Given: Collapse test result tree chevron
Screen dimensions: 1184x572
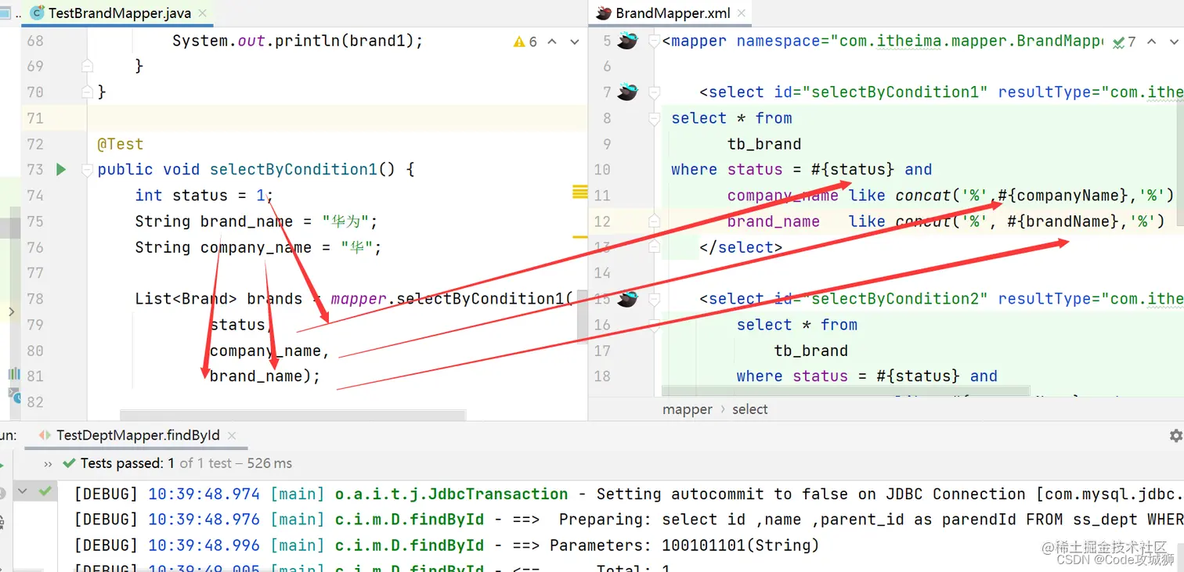Looking at the screenshot, I should tap(23, 491).
